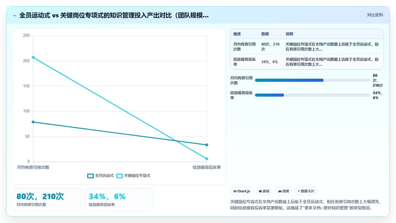396x223 pixels.
Task: Click the 信息噪音投诉率 progress bar
Action: (x=312, y=95)
